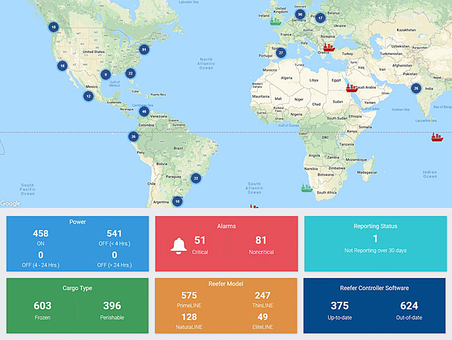Select the red ship icon near Greece
Viewport: 452px width, 340px height.
328,45
